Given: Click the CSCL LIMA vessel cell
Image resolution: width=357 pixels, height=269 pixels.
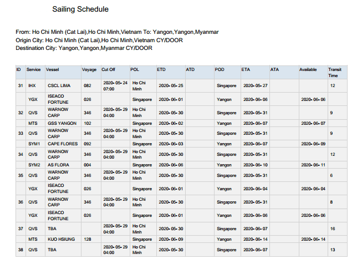Looking at the screenshot, I should pos(58,85).
